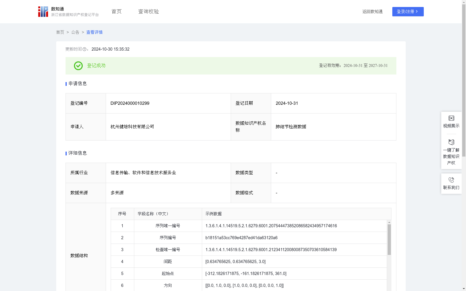Click the page vertical scrollbar
Image resolution: width=466 pixels, height=291 pixels.
pyautogui.click(x=464, y=80)
